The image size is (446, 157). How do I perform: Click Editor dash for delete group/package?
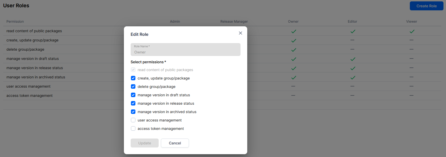[x=352, y=49]
